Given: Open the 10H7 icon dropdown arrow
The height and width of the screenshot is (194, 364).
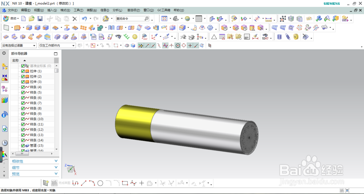Looking at the screenshot, I should coord(271,37).
